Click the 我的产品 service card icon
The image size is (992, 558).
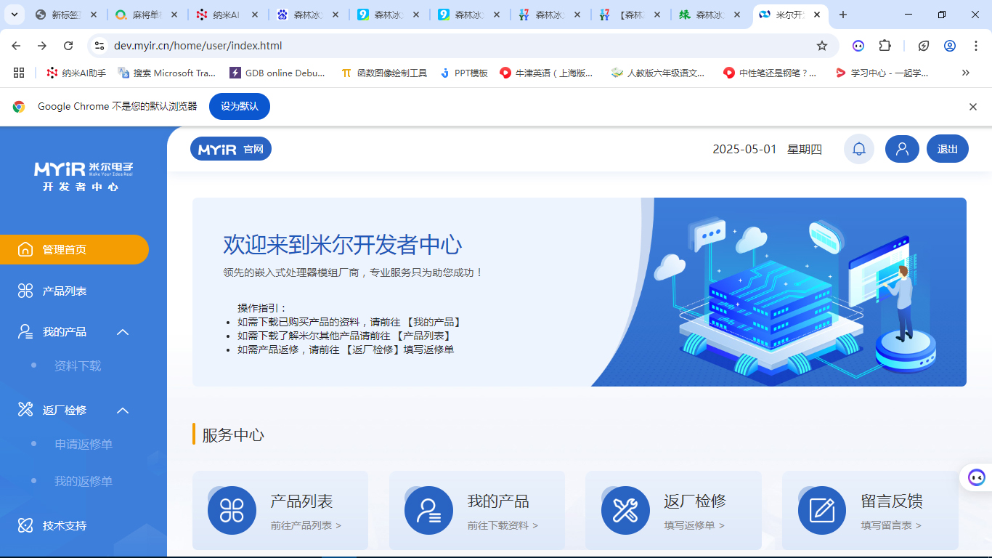428,510
